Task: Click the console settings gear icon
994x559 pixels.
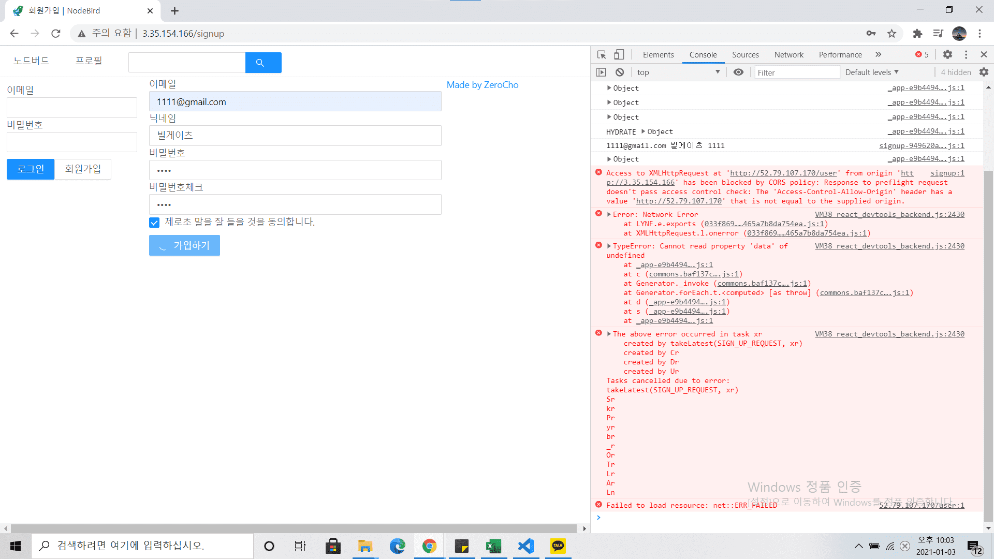Action: pyautogui.click(x=984, y=72)
